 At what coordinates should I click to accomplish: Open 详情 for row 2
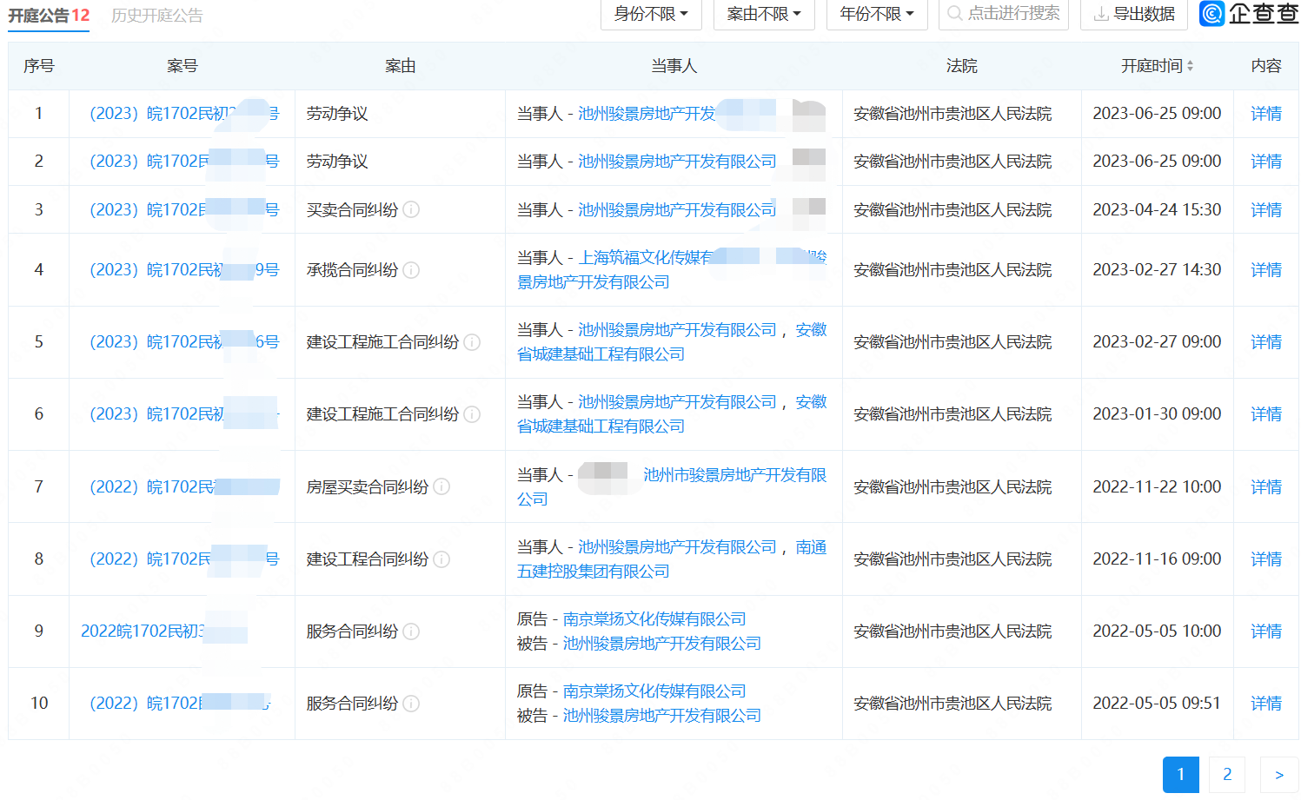[1266, 162]
